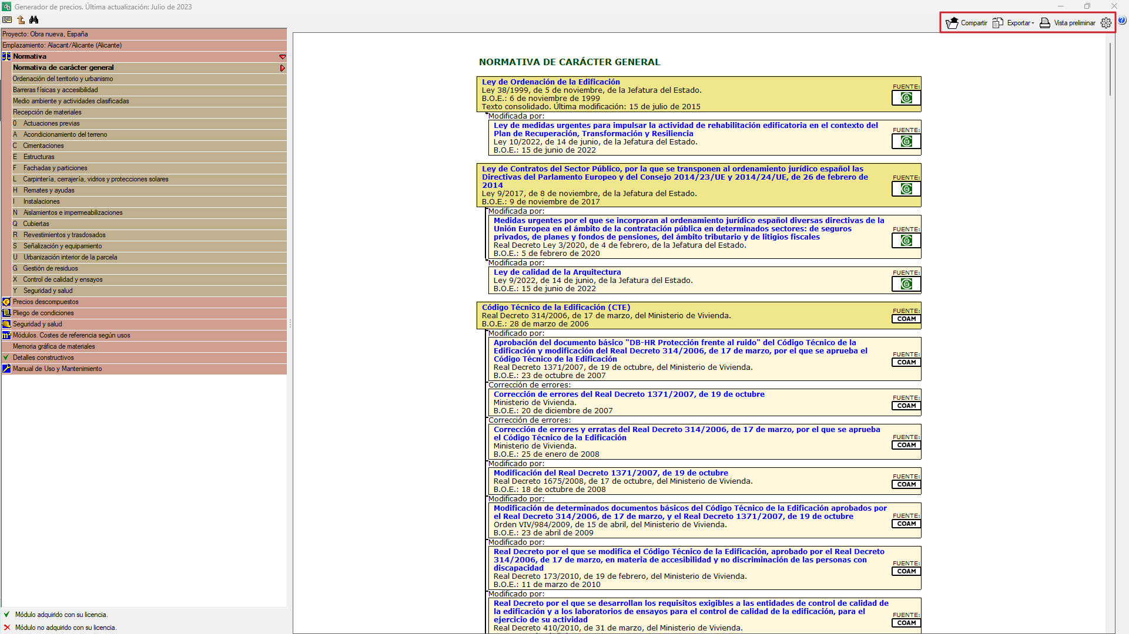Select Manual de Uso y Mantenimiento
Viewport: 1129px width, 634px height.
[57, 369]
